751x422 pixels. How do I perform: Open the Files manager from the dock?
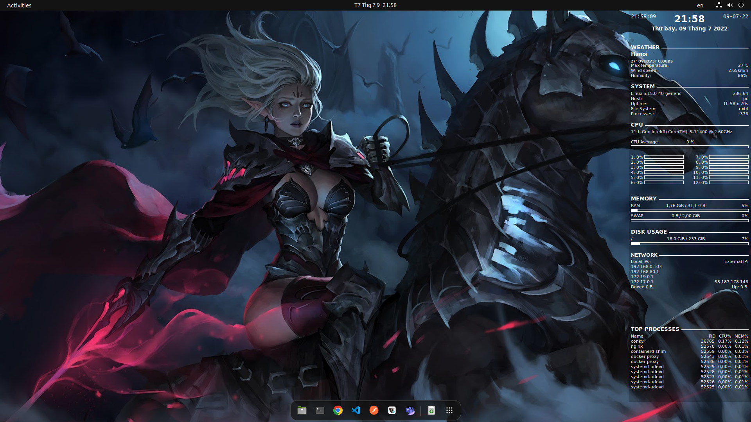click(x=302, y=410)
